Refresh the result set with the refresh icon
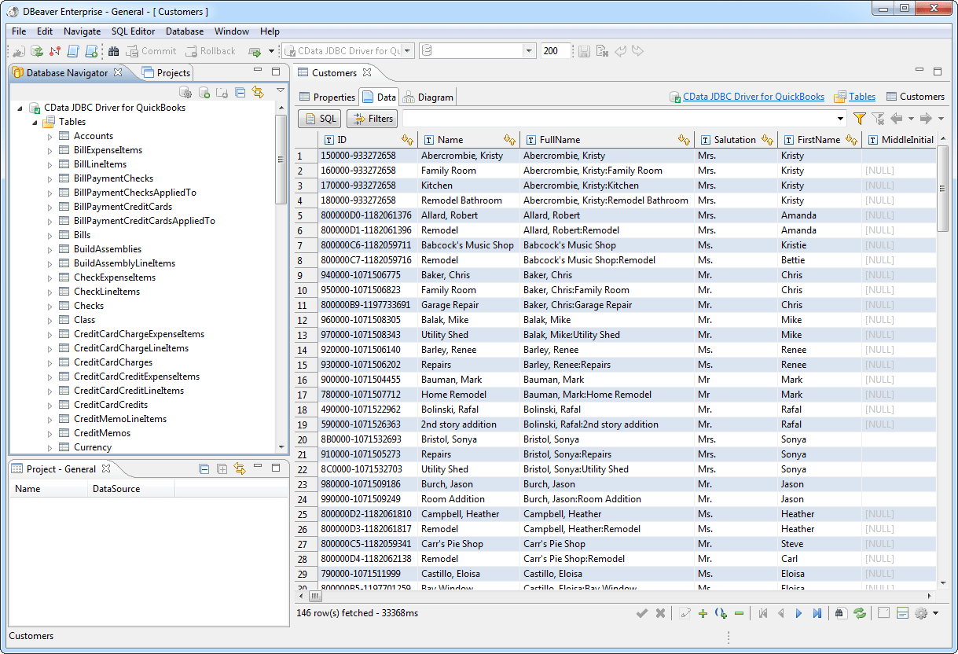 860,613
